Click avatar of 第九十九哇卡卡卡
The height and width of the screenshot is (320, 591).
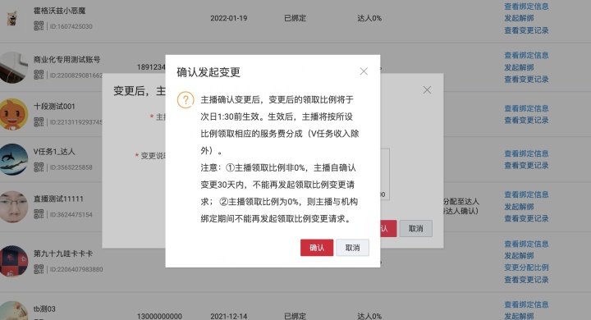point(14,261)
